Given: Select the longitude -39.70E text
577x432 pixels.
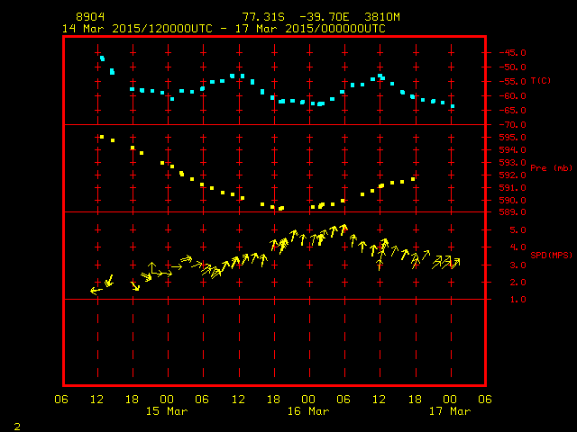Looking at the screenshot, I should coord(324,17).
